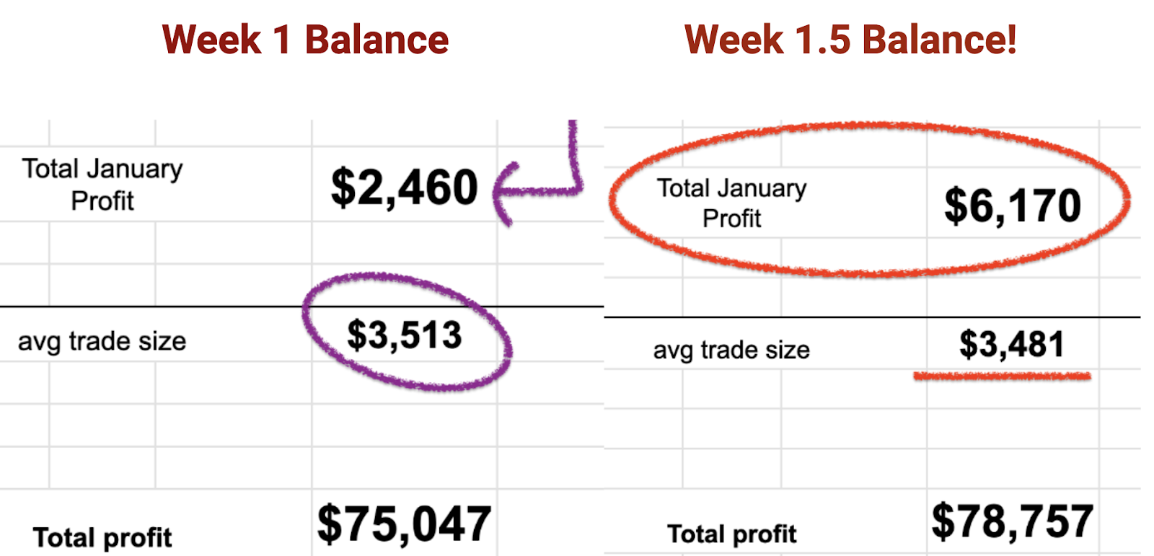
Task: Click left Total profit label
Action: 102,537
